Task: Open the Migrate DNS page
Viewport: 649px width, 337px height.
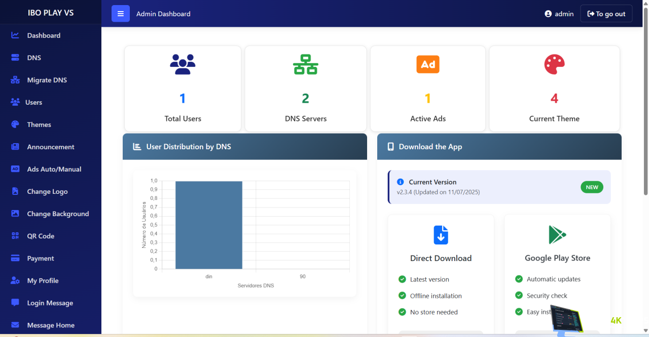Action: coord(47,80)
